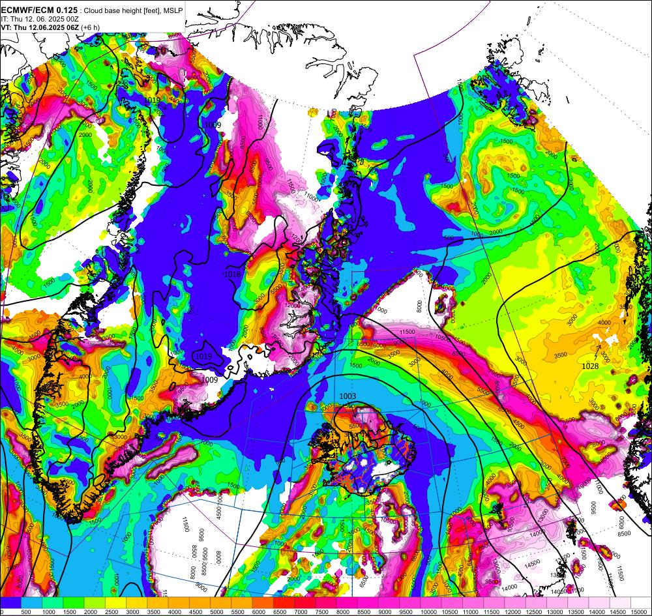The height and width of the screenshot is (616, 652).
Task: Click the legend scale label 12000
Action: (x=513, y=611)
